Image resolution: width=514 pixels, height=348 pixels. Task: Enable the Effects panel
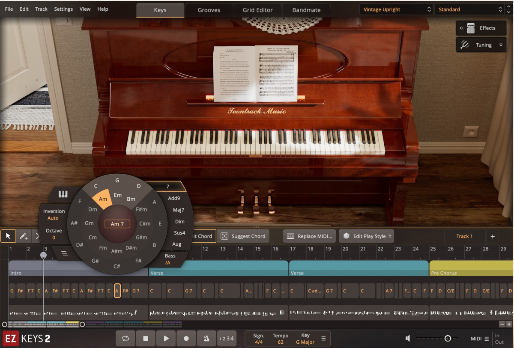pyautogui.click(x=481, y=28)
